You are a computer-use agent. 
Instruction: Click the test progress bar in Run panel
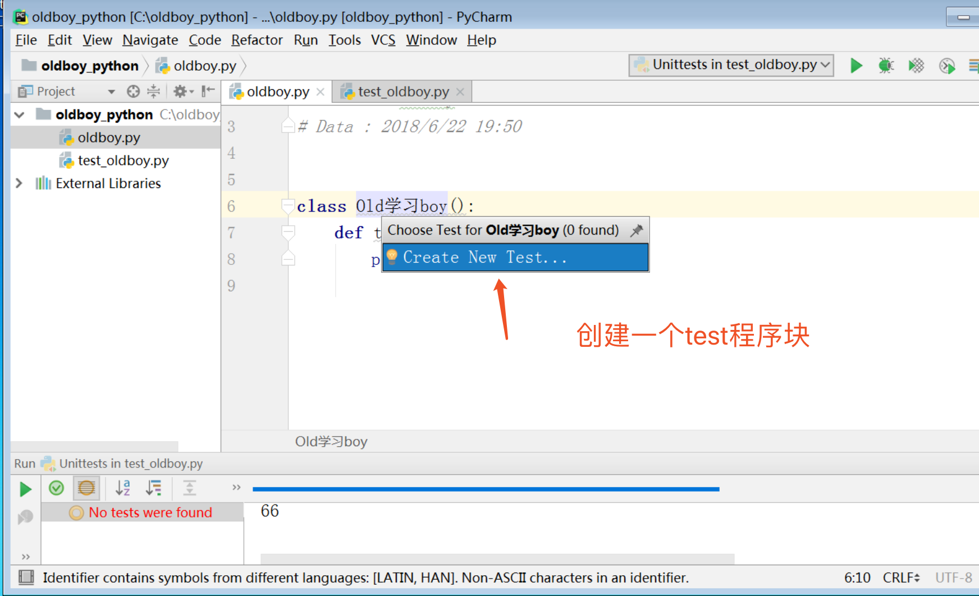(x=486, y=489)
